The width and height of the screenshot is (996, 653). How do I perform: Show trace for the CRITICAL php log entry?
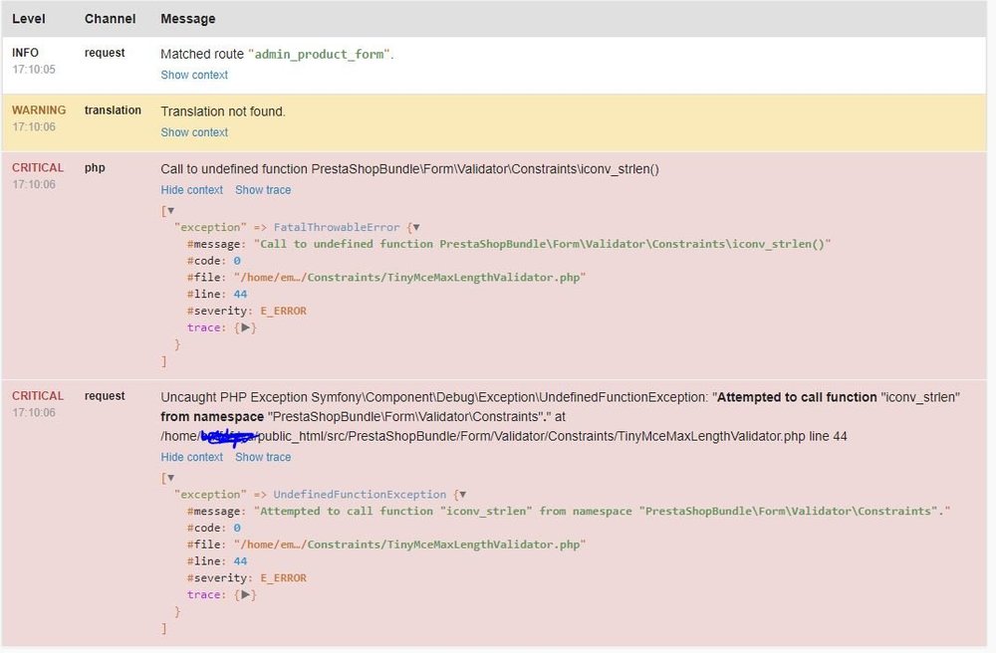coord(262,189)
